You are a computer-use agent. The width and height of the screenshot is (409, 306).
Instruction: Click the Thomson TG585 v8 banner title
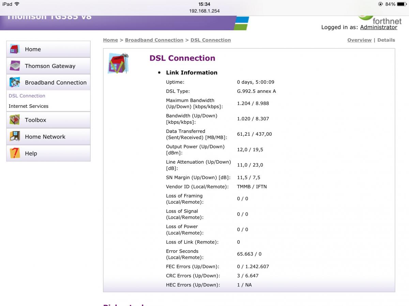(x=49, y=17)
